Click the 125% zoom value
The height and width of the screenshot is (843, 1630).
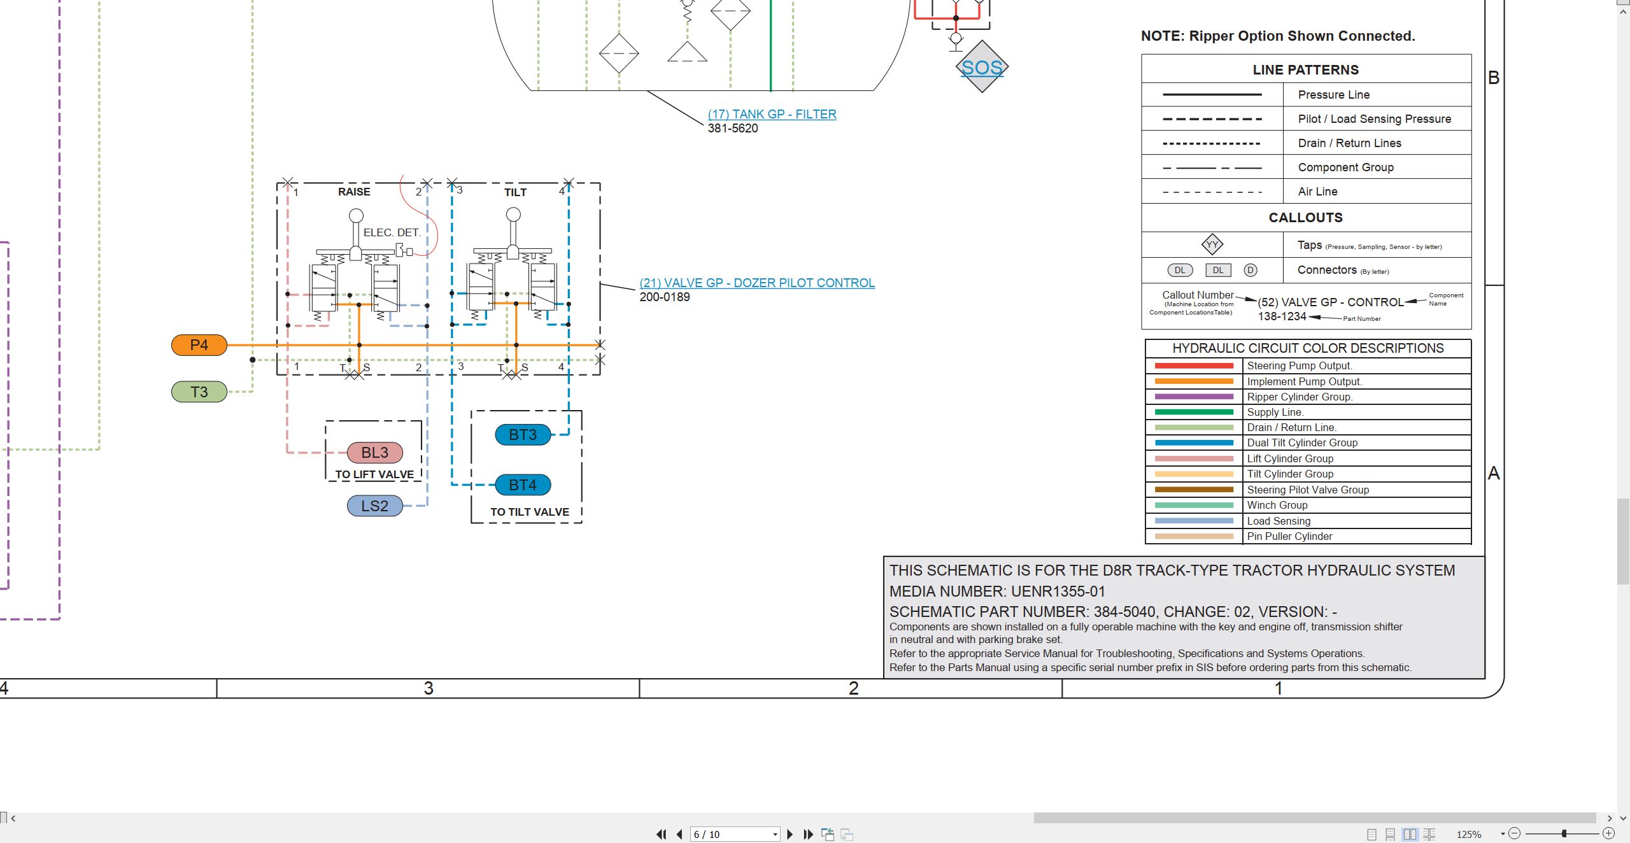1469,834
